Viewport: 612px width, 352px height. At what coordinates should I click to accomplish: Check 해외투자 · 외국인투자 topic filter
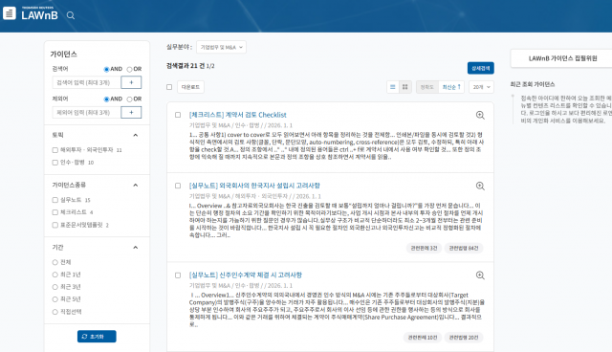pos(55,150)
